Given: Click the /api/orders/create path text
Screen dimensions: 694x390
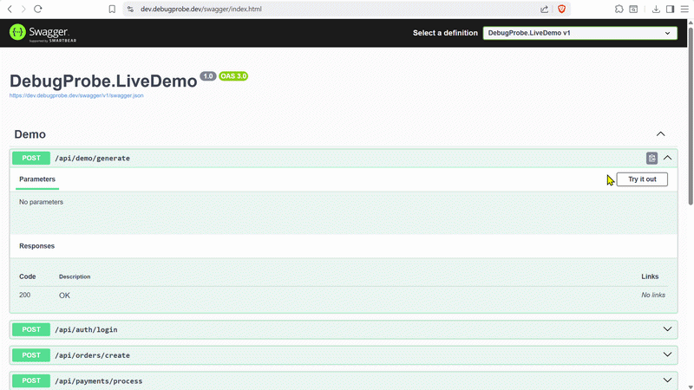Looking at the screenshot, I should [93, 355].
